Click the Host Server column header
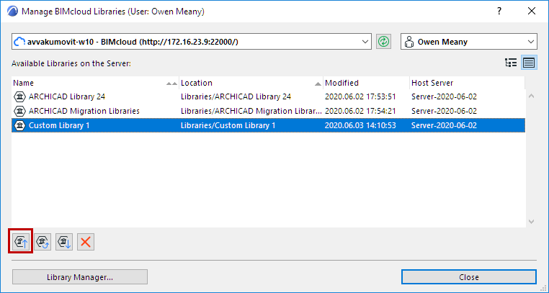Screen dimensions: 549x293 pos(467,83)
